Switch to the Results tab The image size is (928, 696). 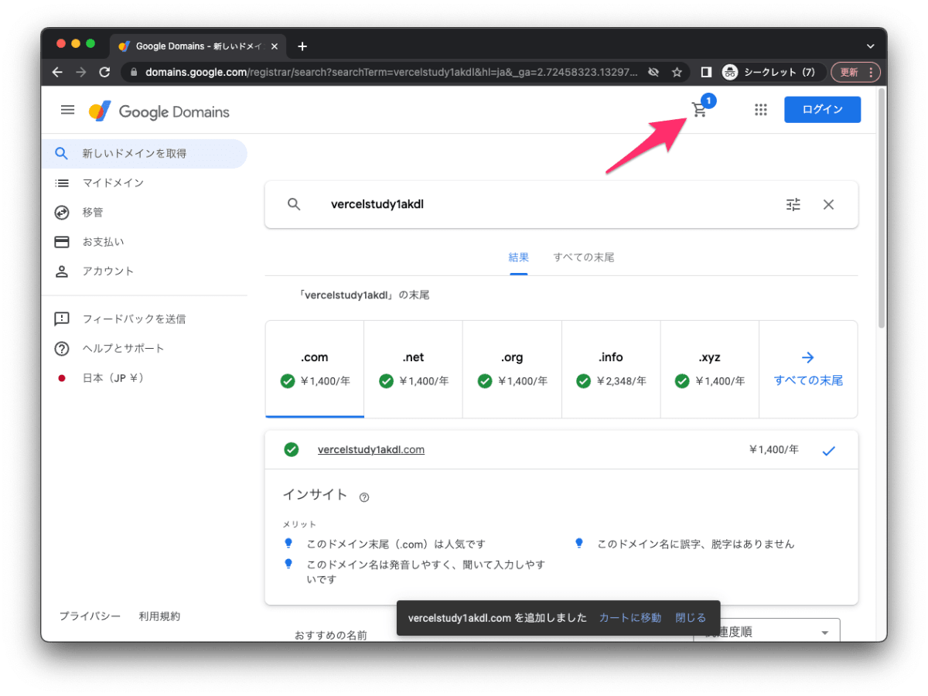(518, 258)
